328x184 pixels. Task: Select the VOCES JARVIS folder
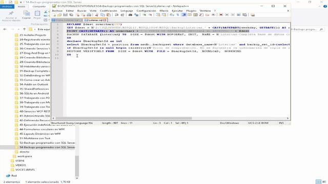[x=25, y=170]
